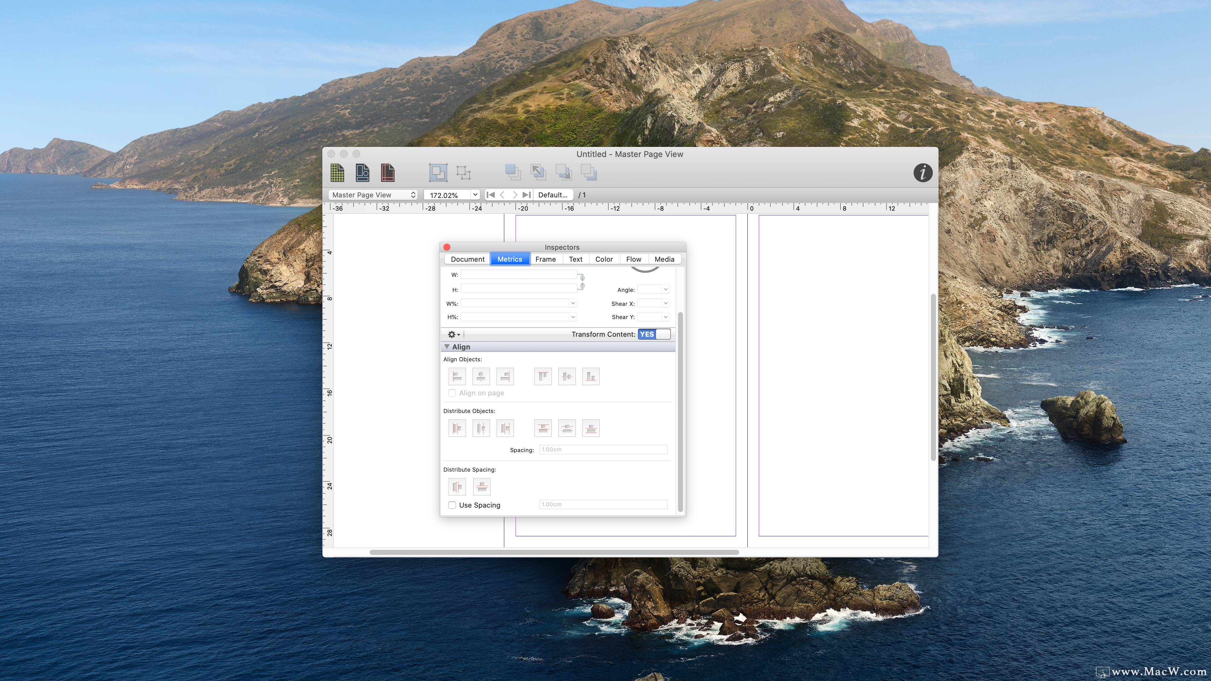Screen dimensions: 1211x681
Task: Switch to the Frame inspector tab
Action: tap(545, 259)
